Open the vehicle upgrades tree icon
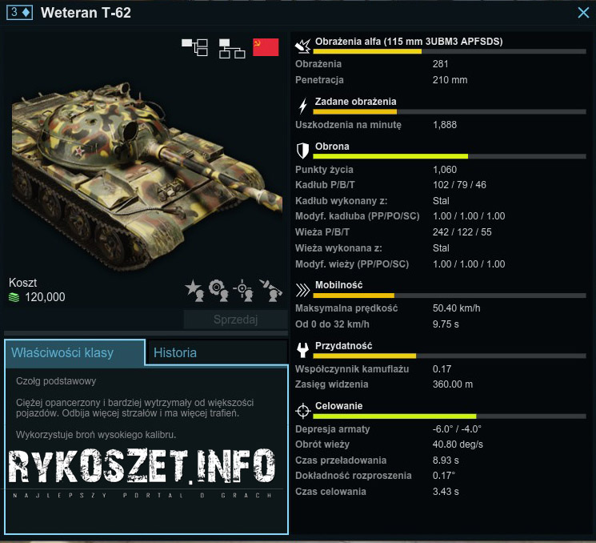 click(x=194, y=47)
